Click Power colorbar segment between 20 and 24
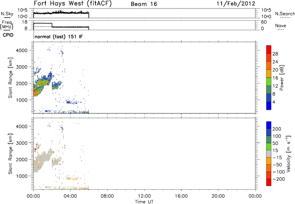Screen dimensions: 295x204 (x=269, y=66)
